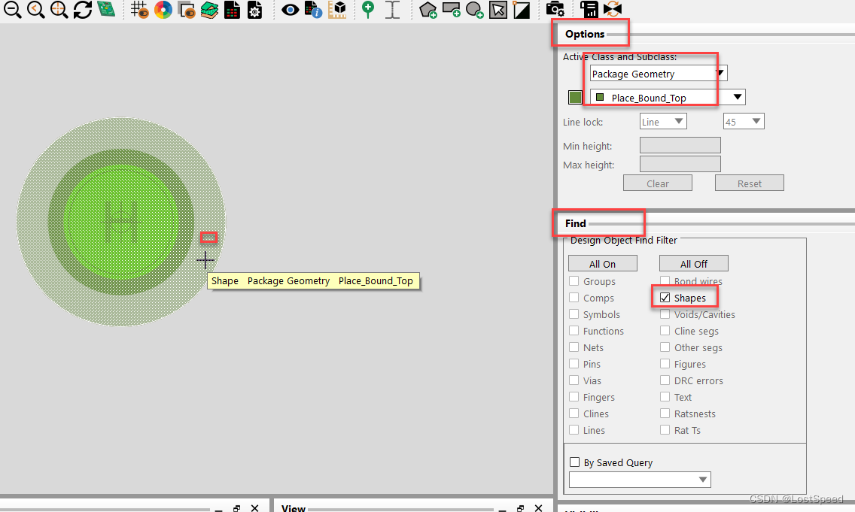Click the Options panel header
Image resolution: width=855 pixels, height=512 pixels.
[585, 34]
